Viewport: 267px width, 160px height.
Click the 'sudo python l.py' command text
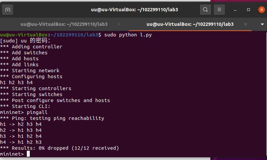[x=128, y=35]
